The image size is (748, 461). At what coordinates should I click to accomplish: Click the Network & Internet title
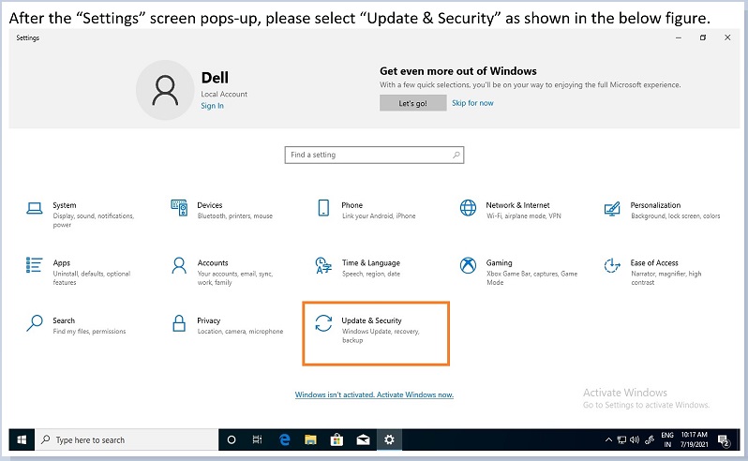pos(517,205)
